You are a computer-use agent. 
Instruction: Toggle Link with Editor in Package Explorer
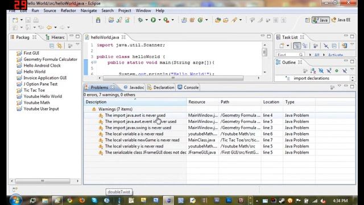tap(60, 46)
